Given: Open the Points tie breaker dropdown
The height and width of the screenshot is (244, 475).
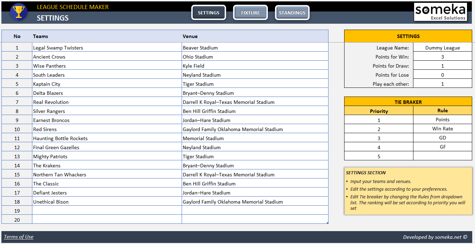Looking at the screenshot, I should coord(442,120).
